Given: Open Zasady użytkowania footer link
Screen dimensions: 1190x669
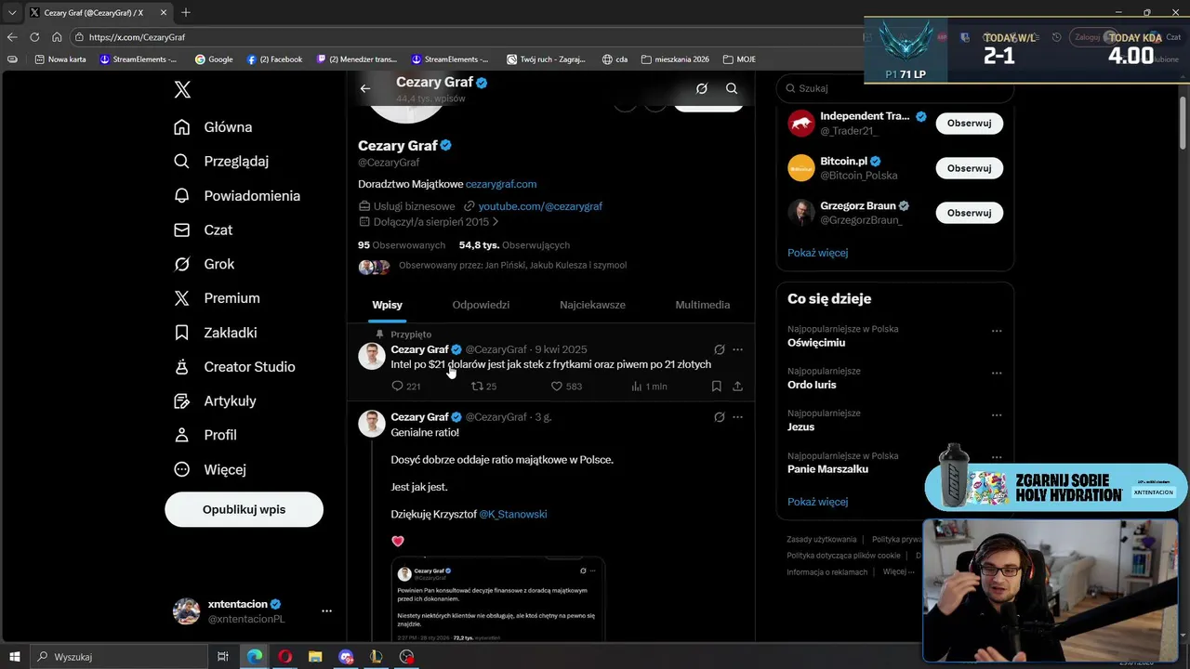Looking at the screenshot, I should click(x=822, y=539).
